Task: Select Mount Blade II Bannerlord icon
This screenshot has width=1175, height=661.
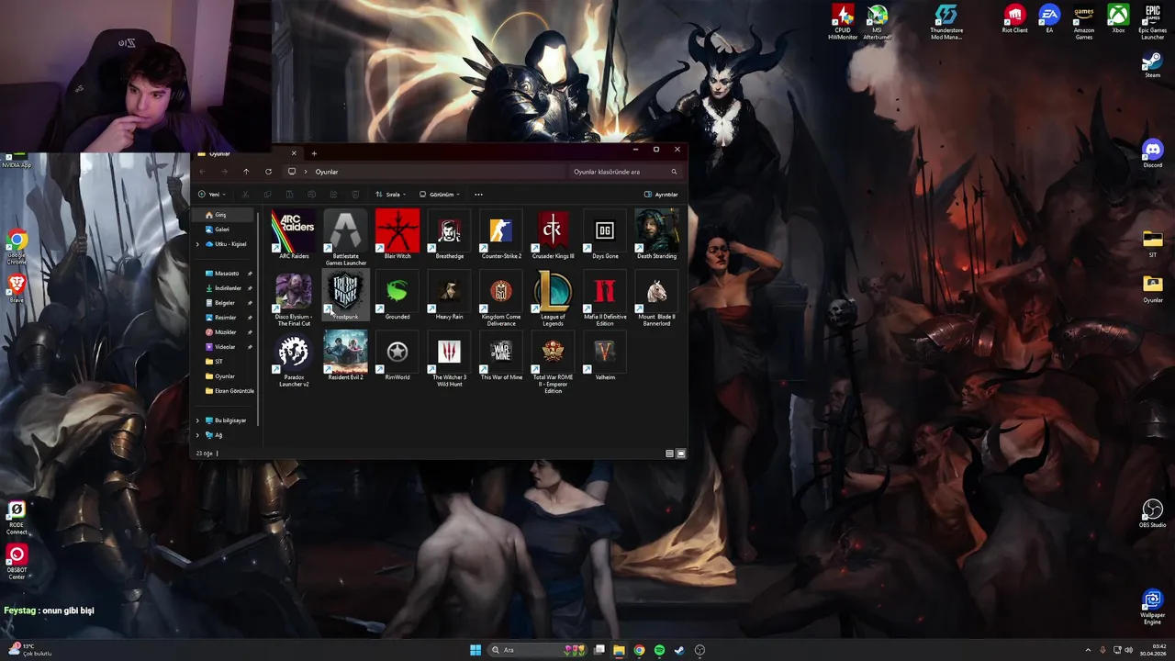Action: [x=656, y=299]
